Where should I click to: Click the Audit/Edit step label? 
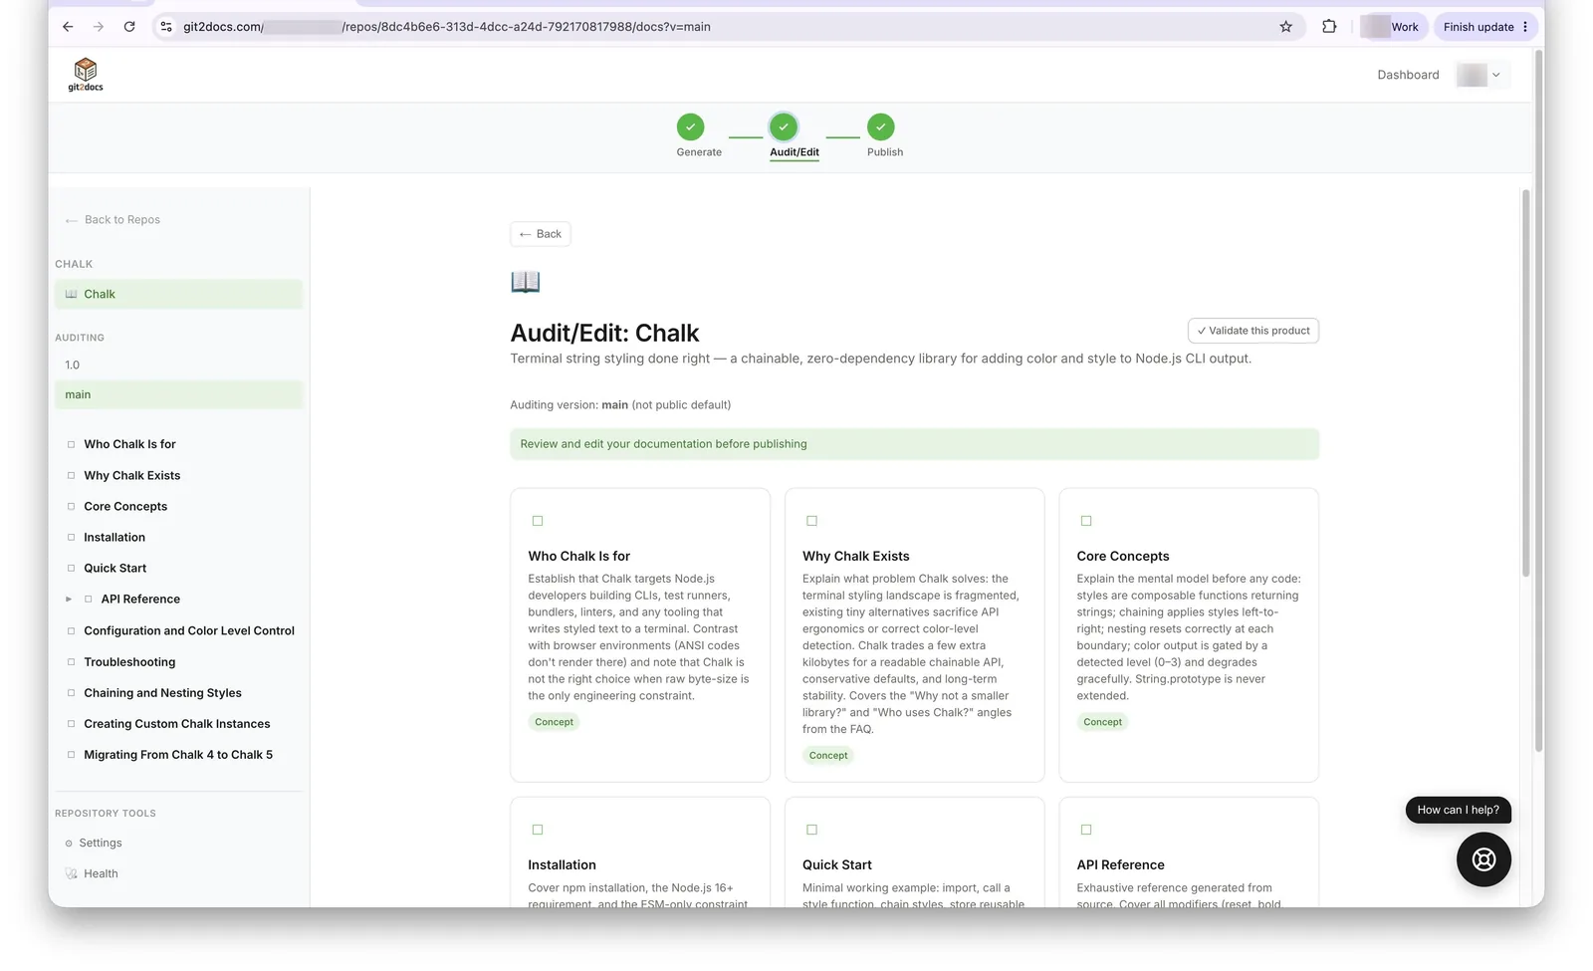coord(794,152)
